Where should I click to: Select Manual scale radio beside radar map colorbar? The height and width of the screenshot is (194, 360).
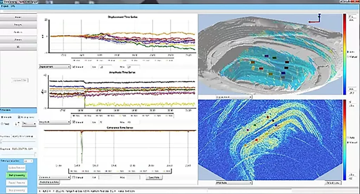[x=348, y=142]
